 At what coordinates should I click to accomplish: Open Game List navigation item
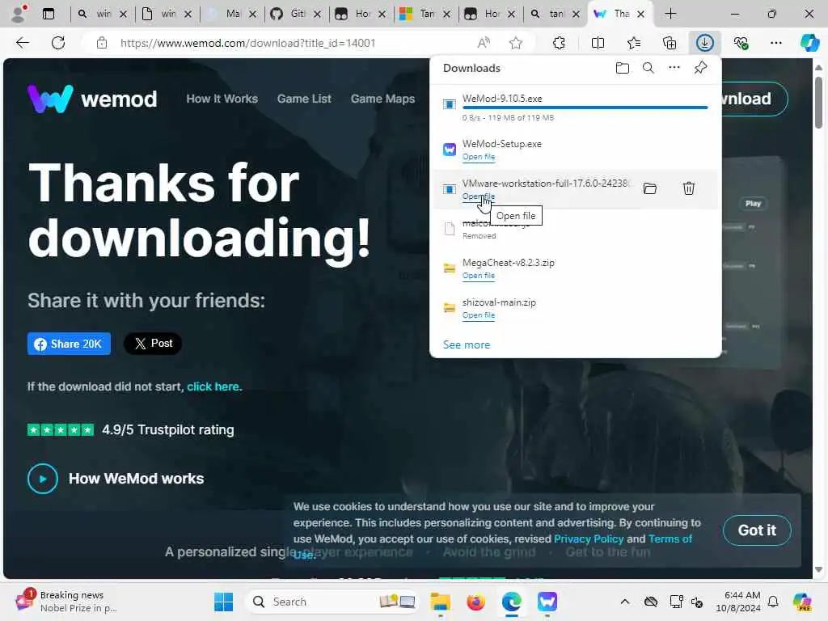coord(304,99)
